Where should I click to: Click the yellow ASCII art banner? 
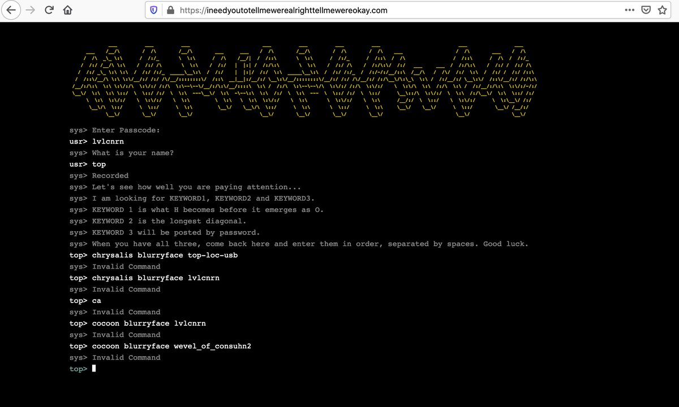click(306, 81)
